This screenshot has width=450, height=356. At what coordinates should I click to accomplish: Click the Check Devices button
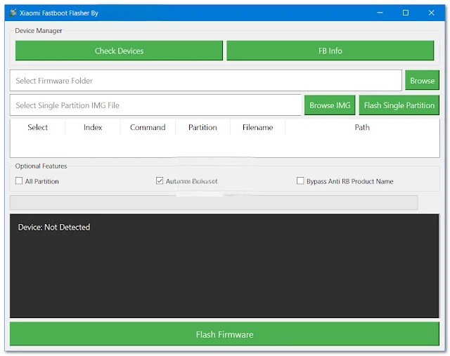click(119, 51)
